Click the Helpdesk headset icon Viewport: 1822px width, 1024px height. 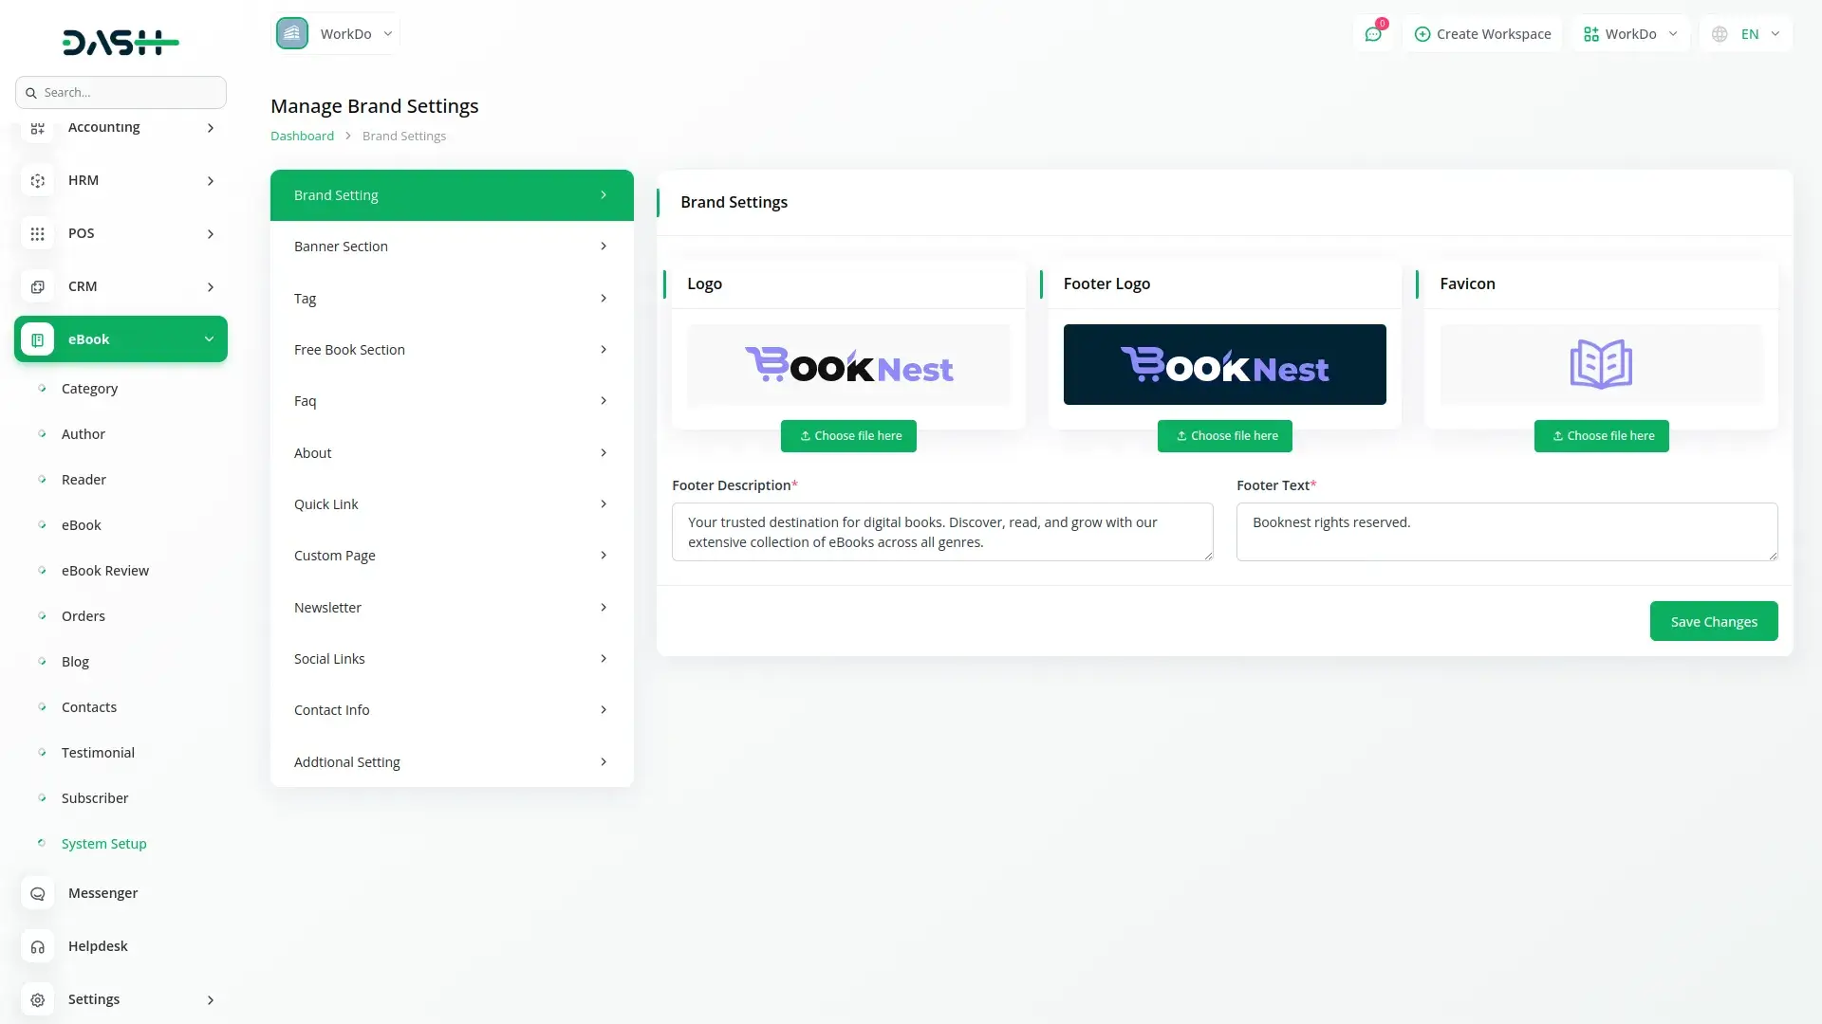pyautogui.click(x=38, y=946)
